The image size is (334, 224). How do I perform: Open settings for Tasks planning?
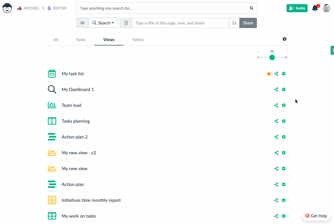[284, 121]
